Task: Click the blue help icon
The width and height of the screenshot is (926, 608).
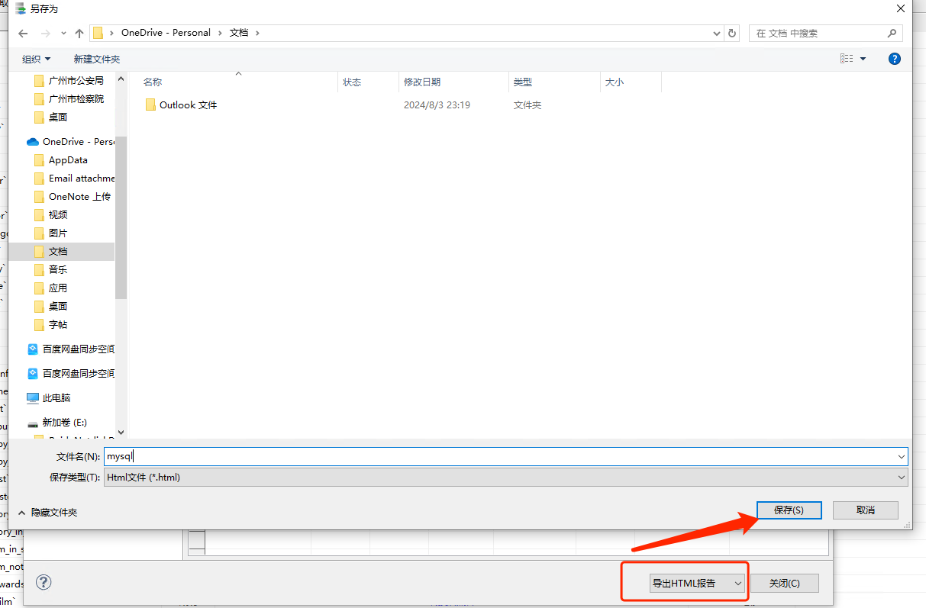Action: pyautogui.click(x=895, y=59)
